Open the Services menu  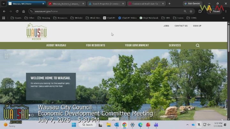pyautogui.click(x=175, y=46)
